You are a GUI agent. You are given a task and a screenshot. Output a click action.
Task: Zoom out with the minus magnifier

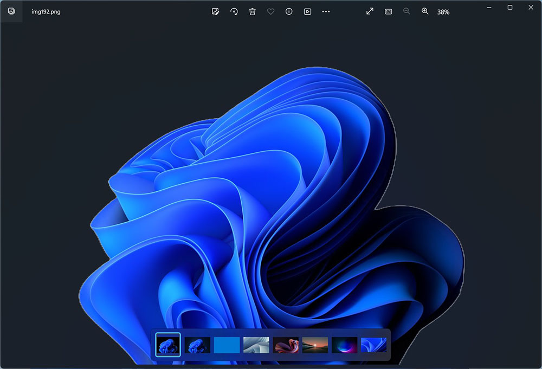point(406,11)
